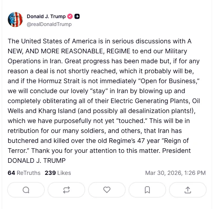Open the Mar 30, 2026 timestamp
The image size is (218, 209).
coord(175,173)
